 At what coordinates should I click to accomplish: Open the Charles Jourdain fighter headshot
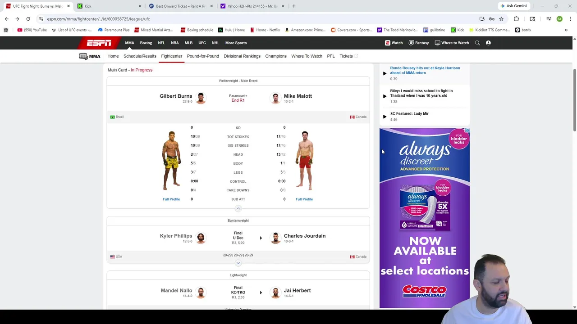275,238
